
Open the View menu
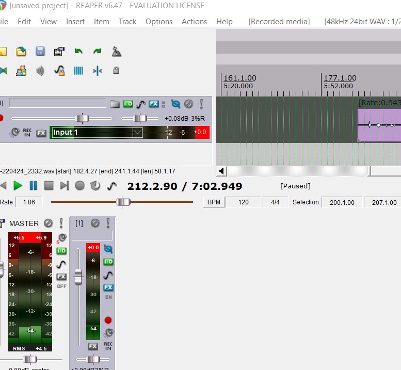(x=49, y=22)
